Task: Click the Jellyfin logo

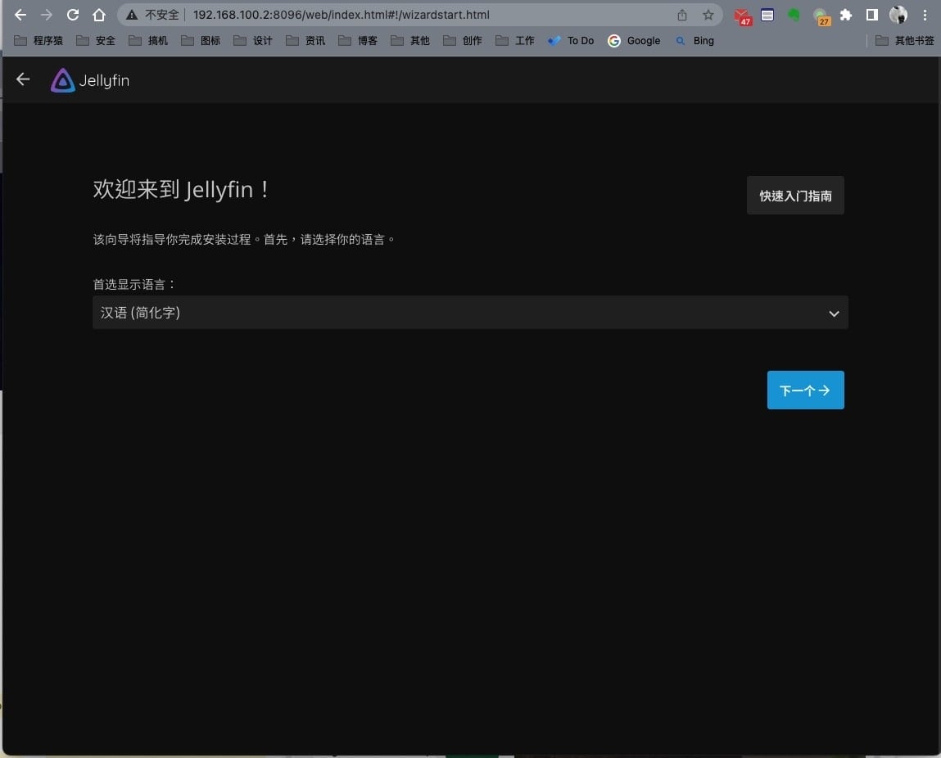Action: tap(90, 80)
